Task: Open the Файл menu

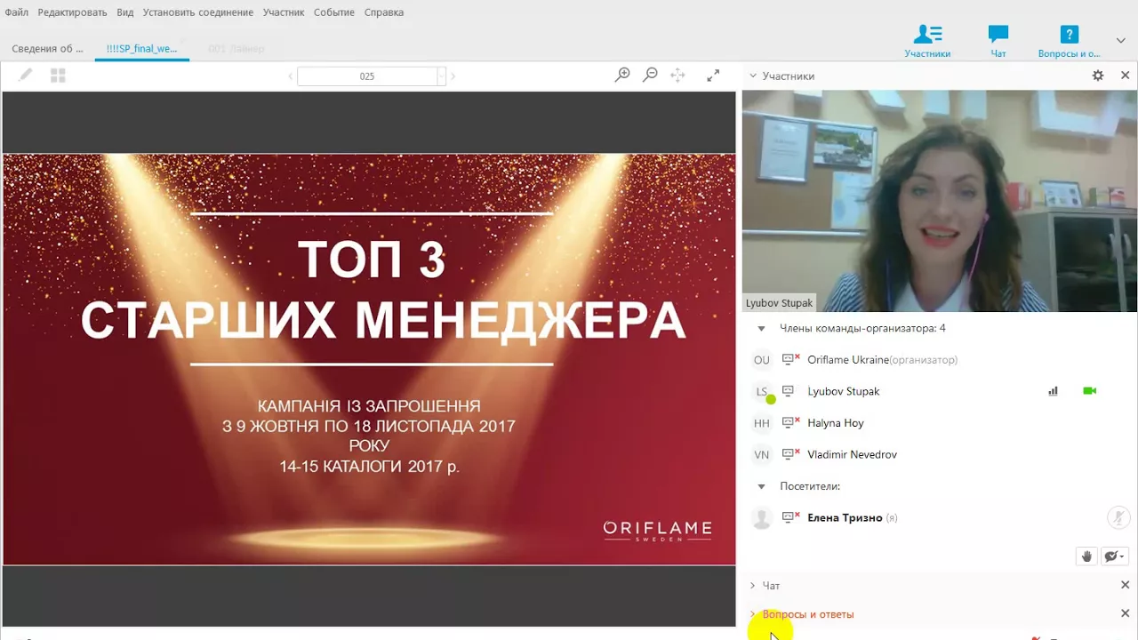Action: click(x=16, y=12)
